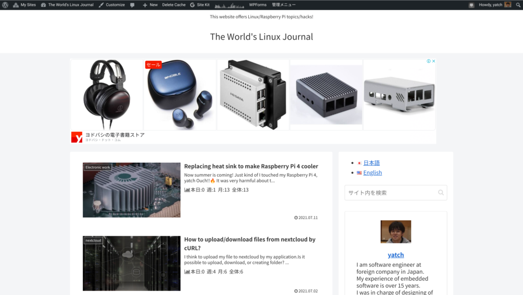Open the Howdy, yatch account menu

point(494,5)
